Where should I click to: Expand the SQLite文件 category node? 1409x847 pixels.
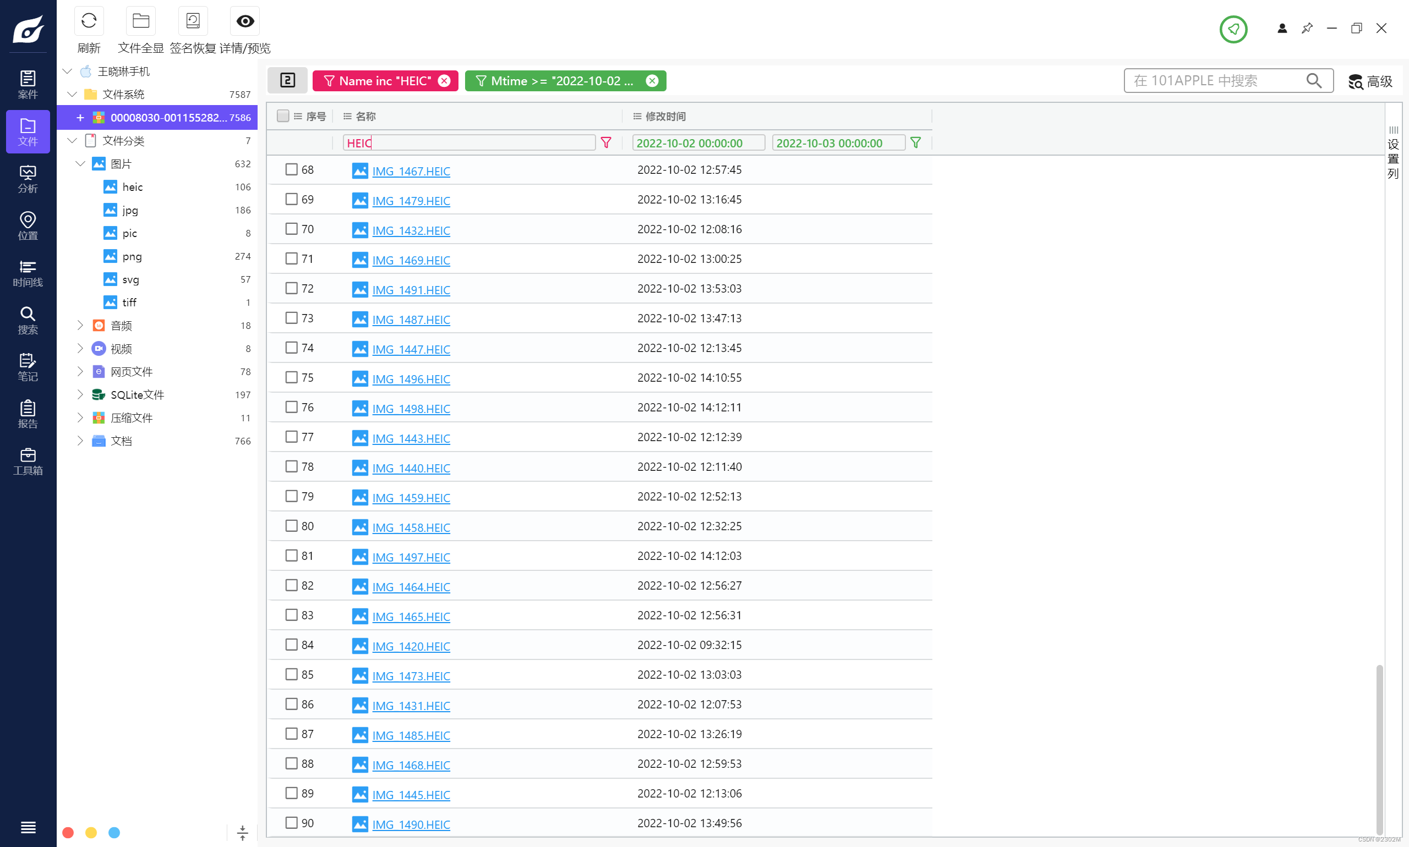80,394
